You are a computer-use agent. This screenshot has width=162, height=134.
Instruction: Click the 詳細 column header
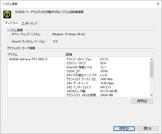click(x=109, y=54)
